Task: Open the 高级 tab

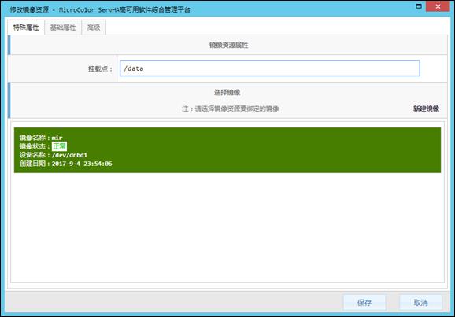Action: [94, 28]
